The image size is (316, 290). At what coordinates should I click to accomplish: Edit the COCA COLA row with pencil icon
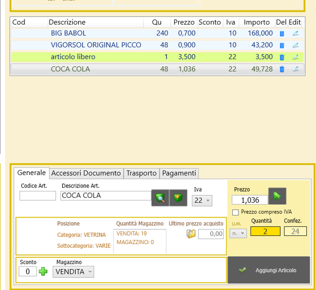coord(296,69)
